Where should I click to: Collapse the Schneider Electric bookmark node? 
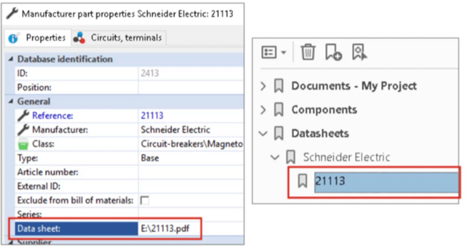275,157
